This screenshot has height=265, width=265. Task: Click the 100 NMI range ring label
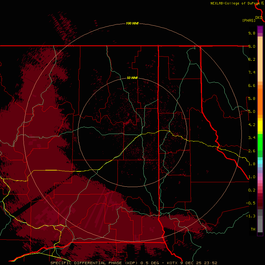(x=132, y=23)
